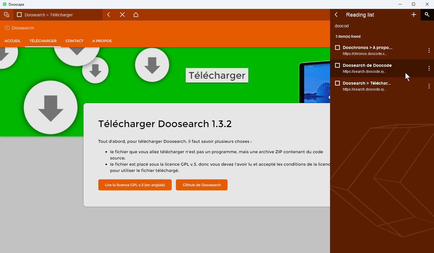The image size is (434, 253).
Task: Click the Doosearch logo icon
Action: [x=7, y=28]
